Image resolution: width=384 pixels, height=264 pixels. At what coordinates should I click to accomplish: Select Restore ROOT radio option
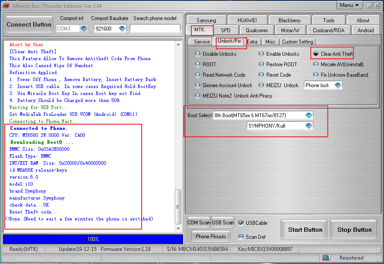click(262, 64)
